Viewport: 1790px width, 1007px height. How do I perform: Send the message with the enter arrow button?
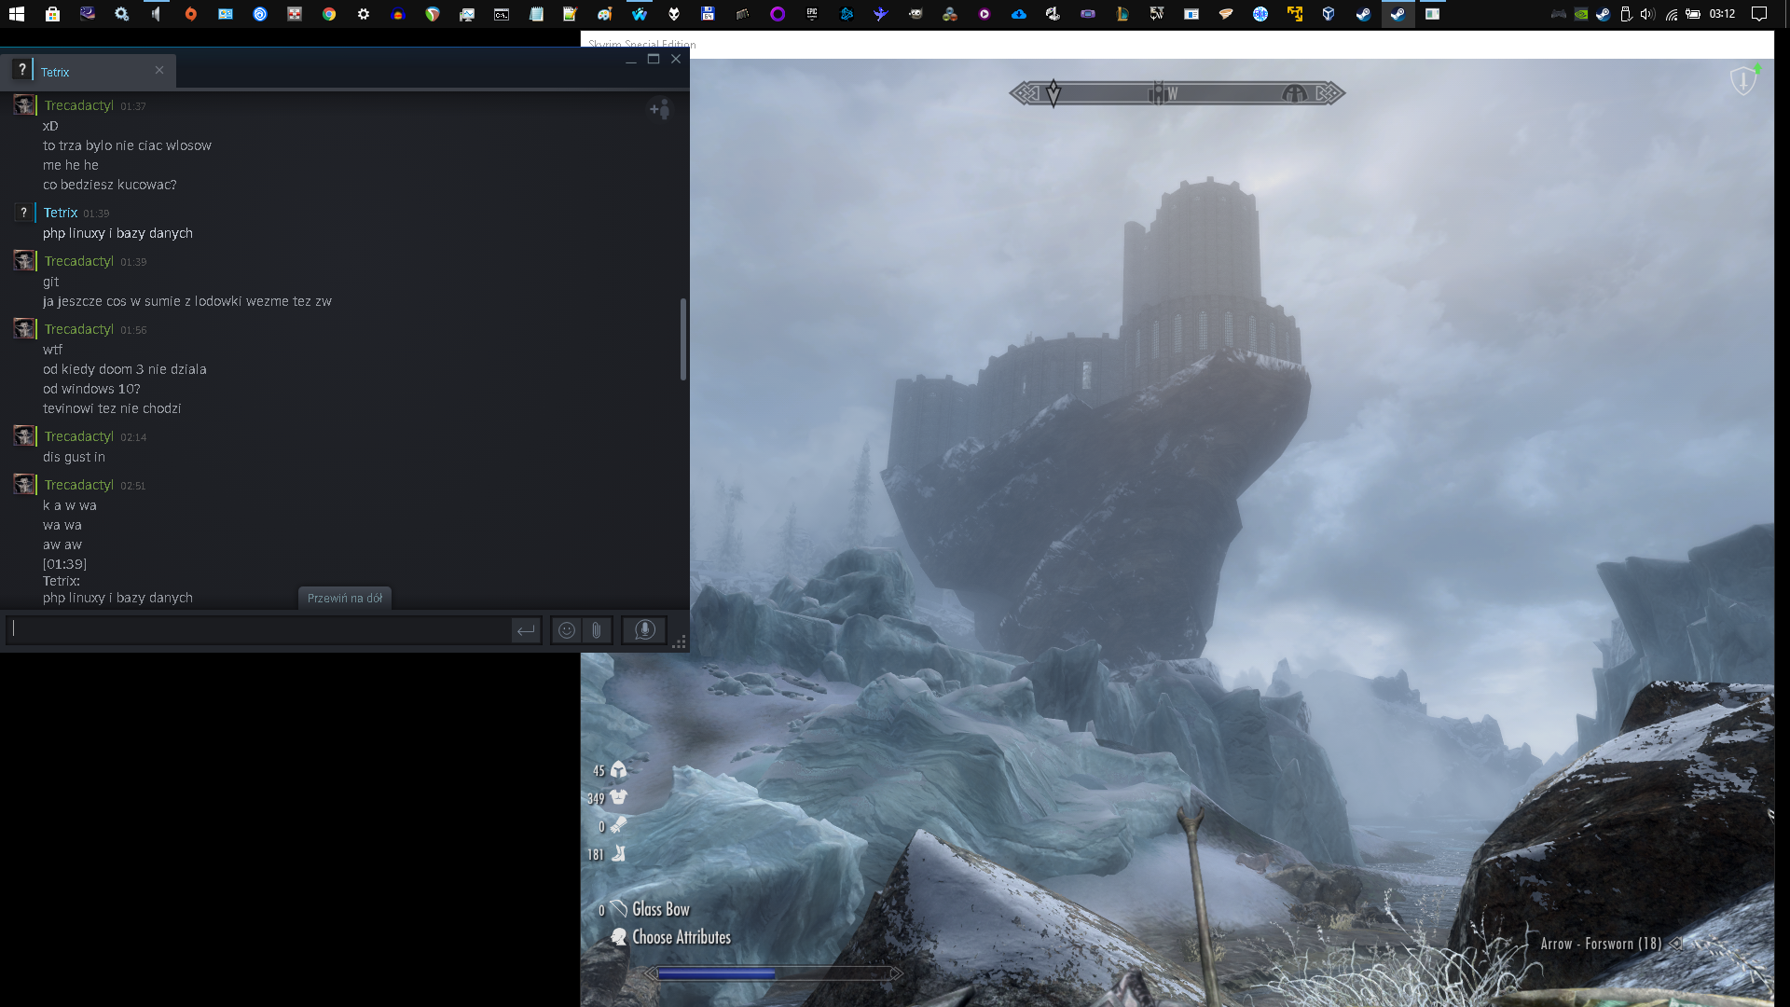[526, 631]
